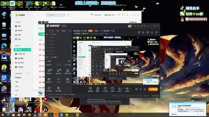Open 粉丝点歌 tool
The image size is (209, 117).
49,89
